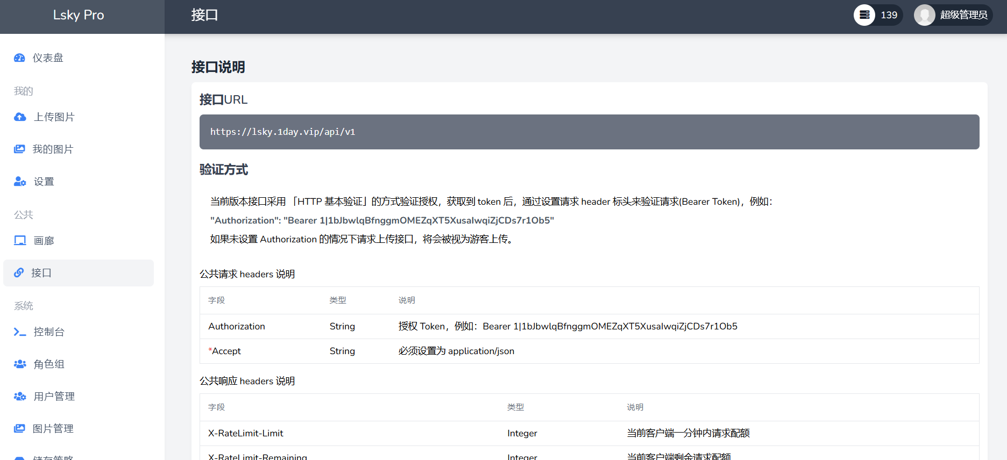Image resolution: width=1007 pixels, height=460 pixels.
Task: Click the cloud upload icon
Action: tap(20, 117)
